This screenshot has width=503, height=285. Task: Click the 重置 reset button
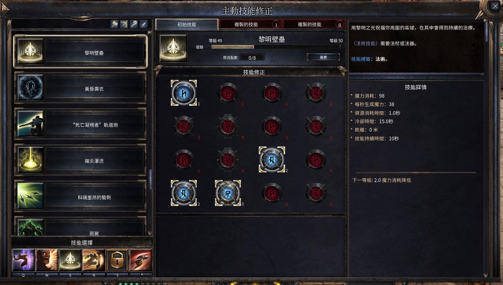[x=323, y=57]
